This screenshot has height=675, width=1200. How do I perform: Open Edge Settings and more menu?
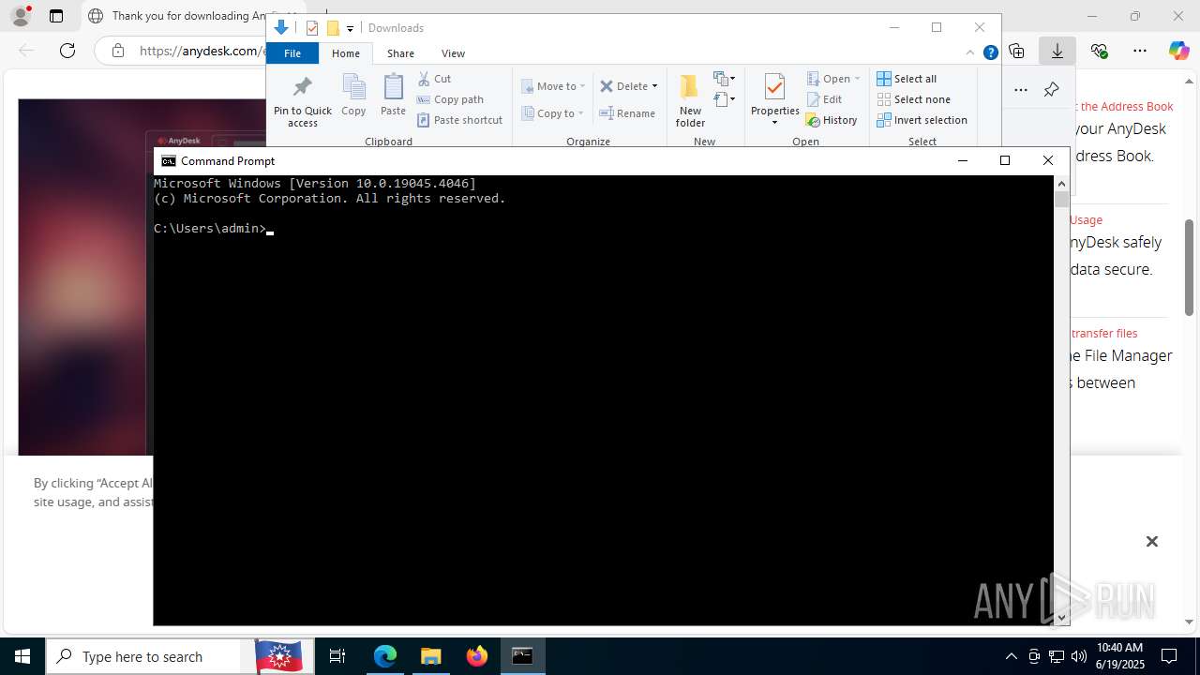pyautogui.click(x=1140, y=51)
